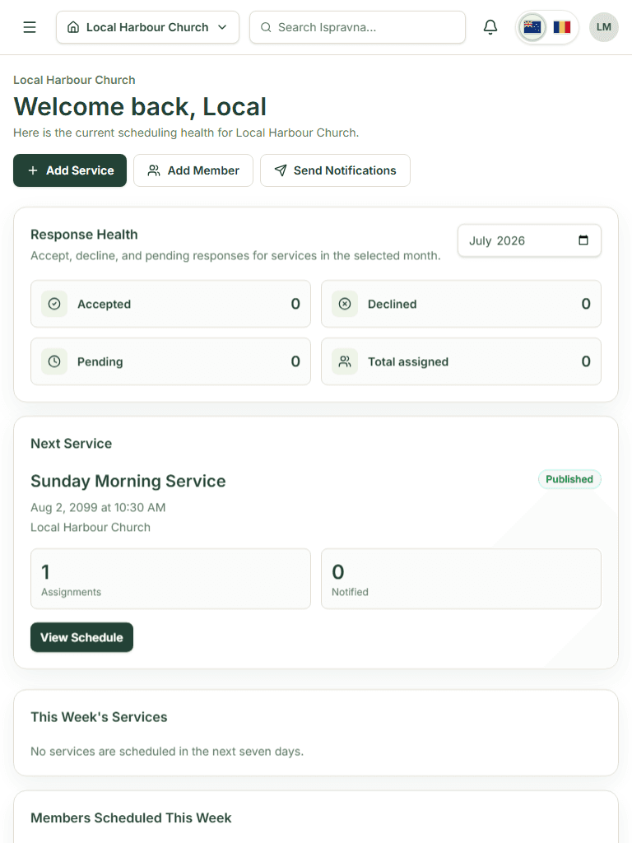Image resolution: width=632 pixels, height=843 pixels.
Task: Open the LM user avatar menu
Action: (x=603, y=27)
